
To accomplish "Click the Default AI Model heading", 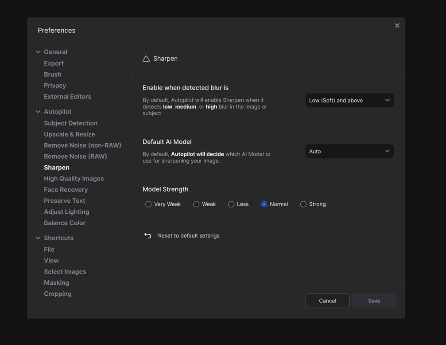I will 167,142.
